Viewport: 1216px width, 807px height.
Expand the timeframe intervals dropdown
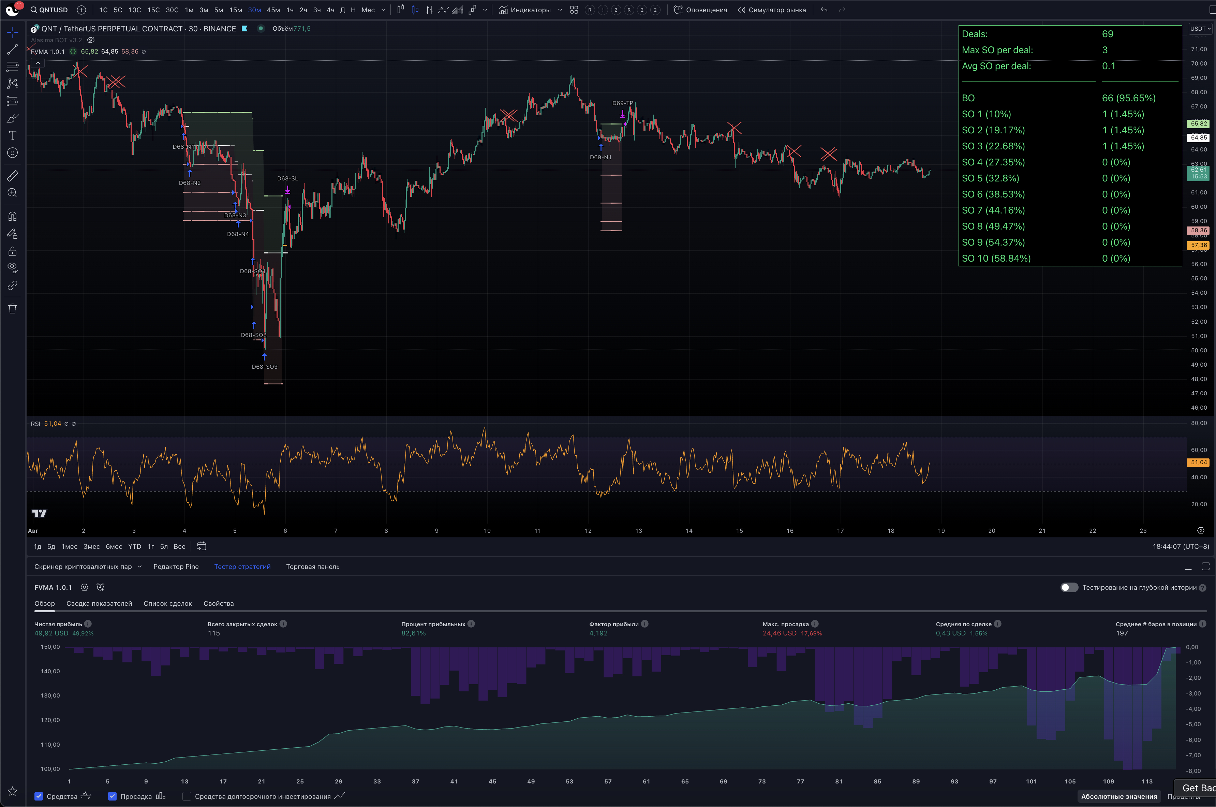point(383,10)
